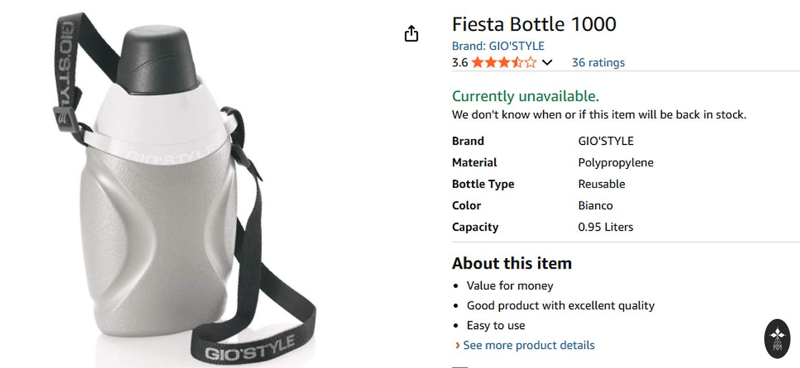Select the Polypropylene material value
The height and width of the screenshot is (368, 800).
coord(616,163)
